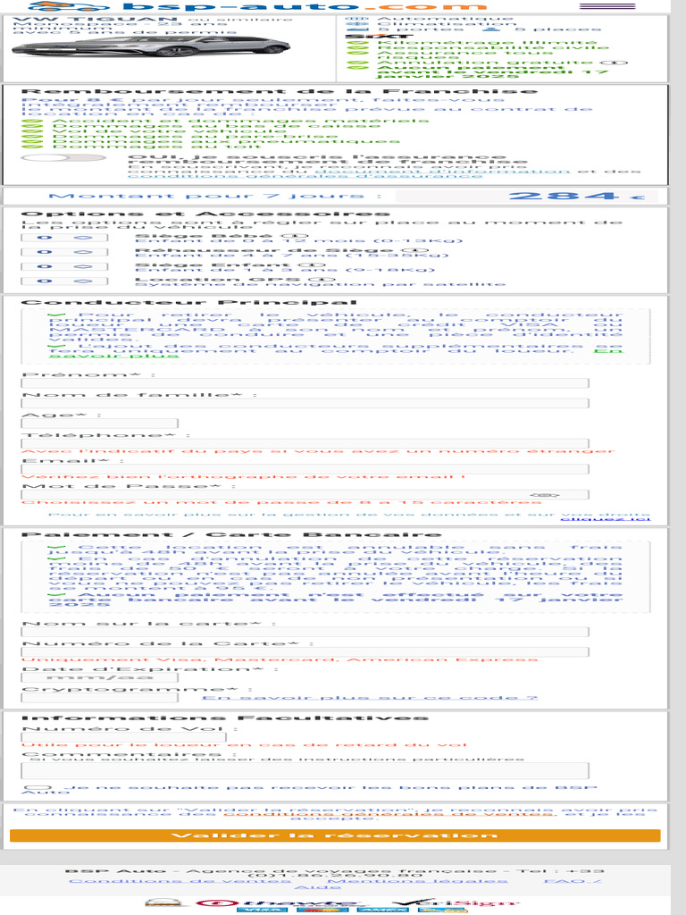Click the Valider la réservation button
The width and height of the screenshot is (686, 915).
(335, 835)
